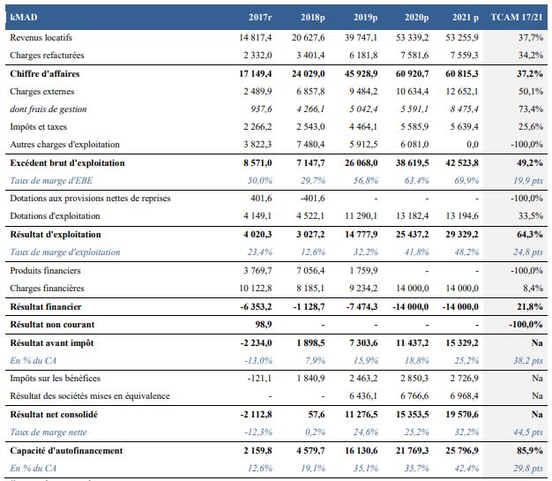Click the kMAD header cell
This screenshot has height=481, width=552.
click(23, 18)
